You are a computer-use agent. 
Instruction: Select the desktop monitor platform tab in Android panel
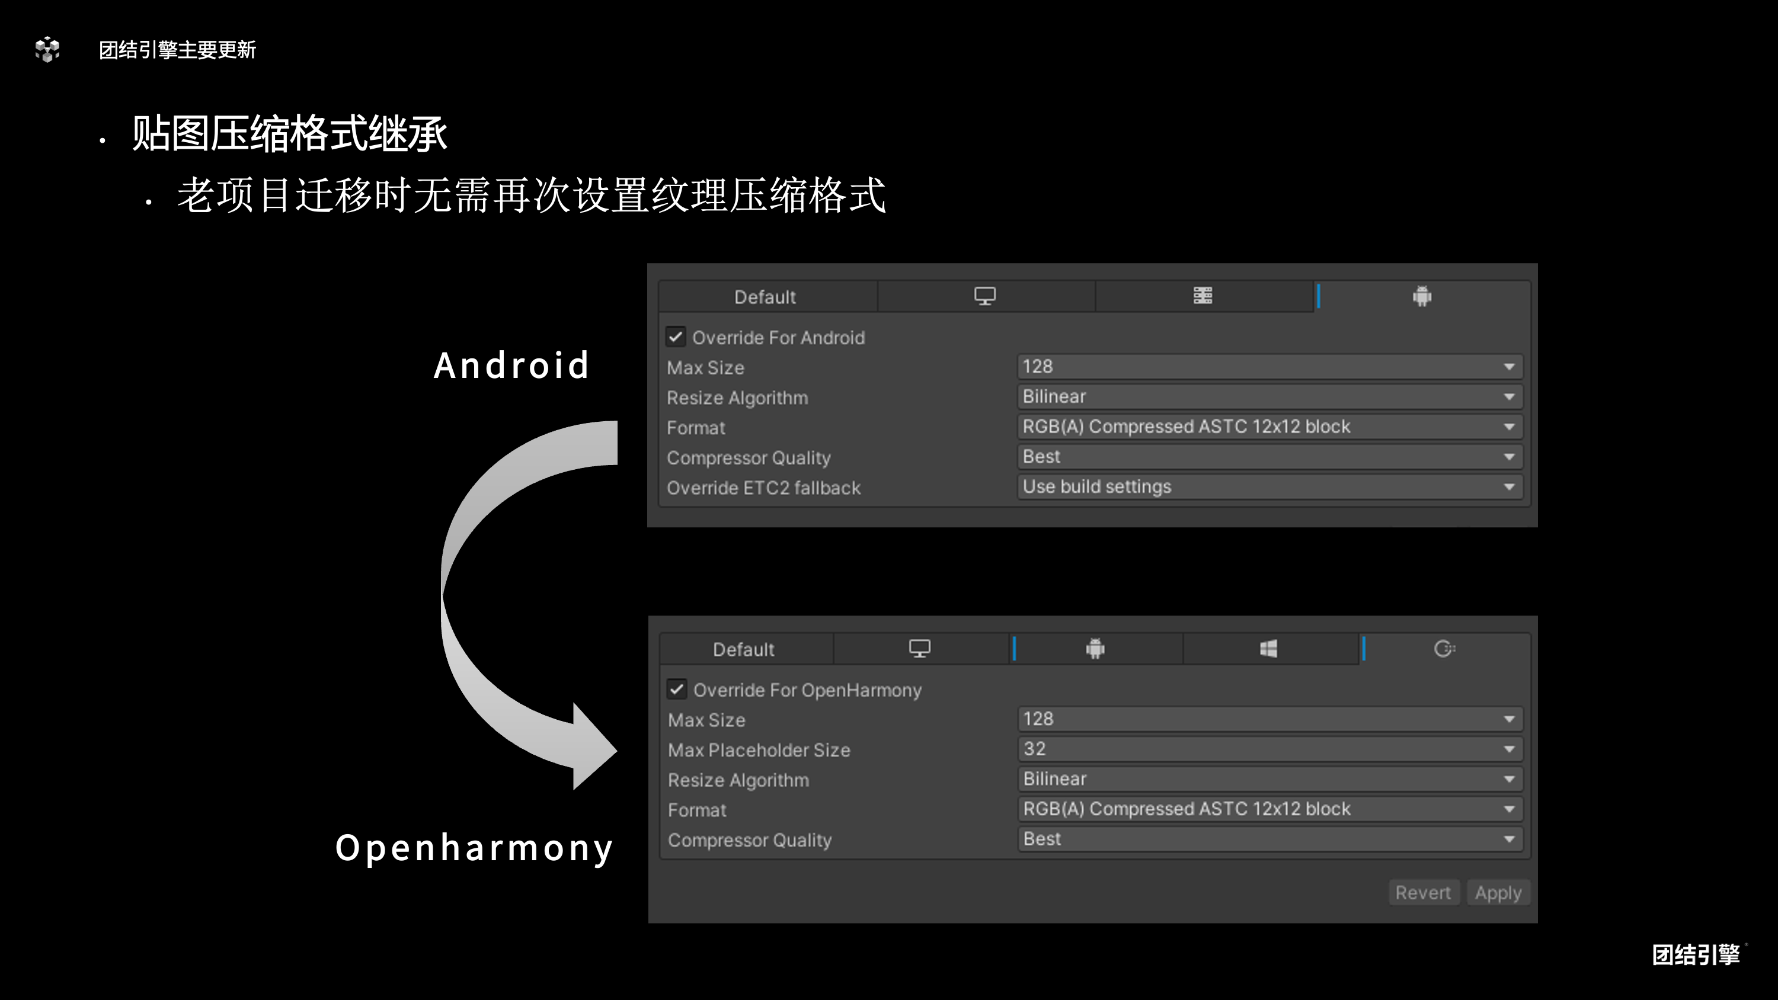(x=985, y=296)
